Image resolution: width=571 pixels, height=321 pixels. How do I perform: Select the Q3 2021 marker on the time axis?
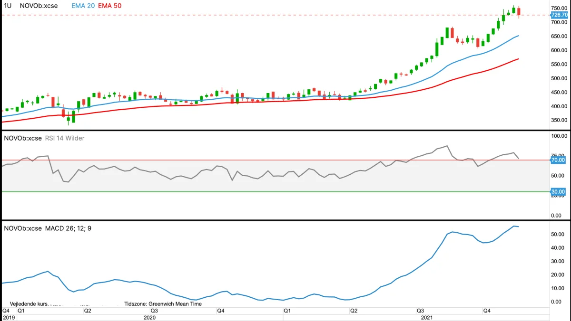(421, 311)
